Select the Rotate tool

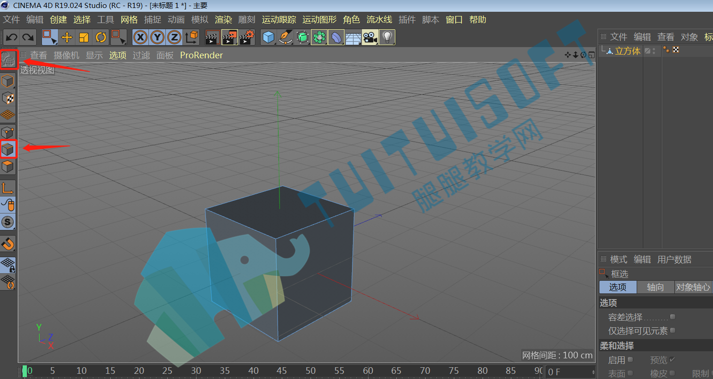[101, 37]
